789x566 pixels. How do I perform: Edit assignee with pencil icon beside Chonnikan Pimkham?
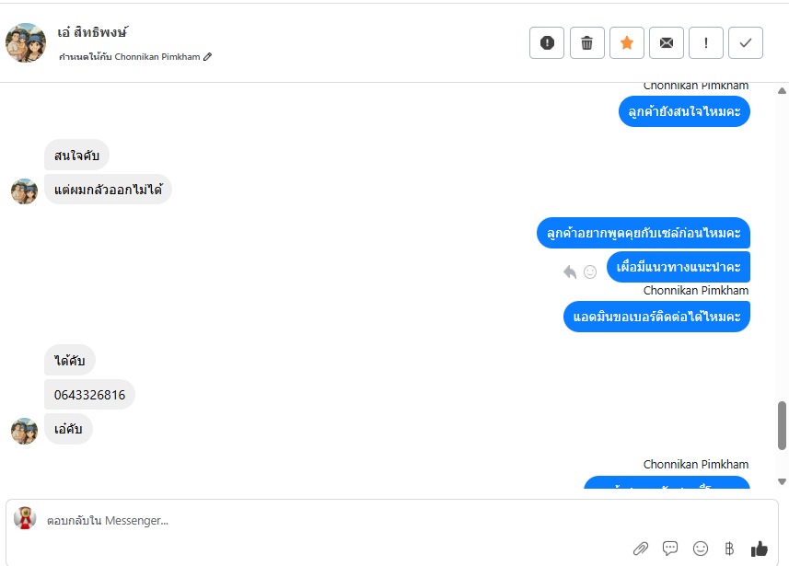click(x=207, y=57)
